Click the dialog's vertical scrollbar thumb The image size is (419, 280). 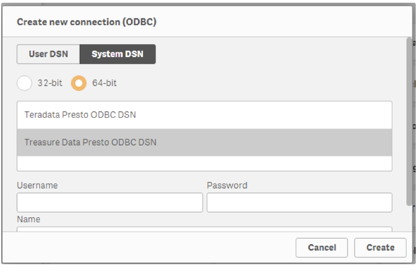click(409, 120)
